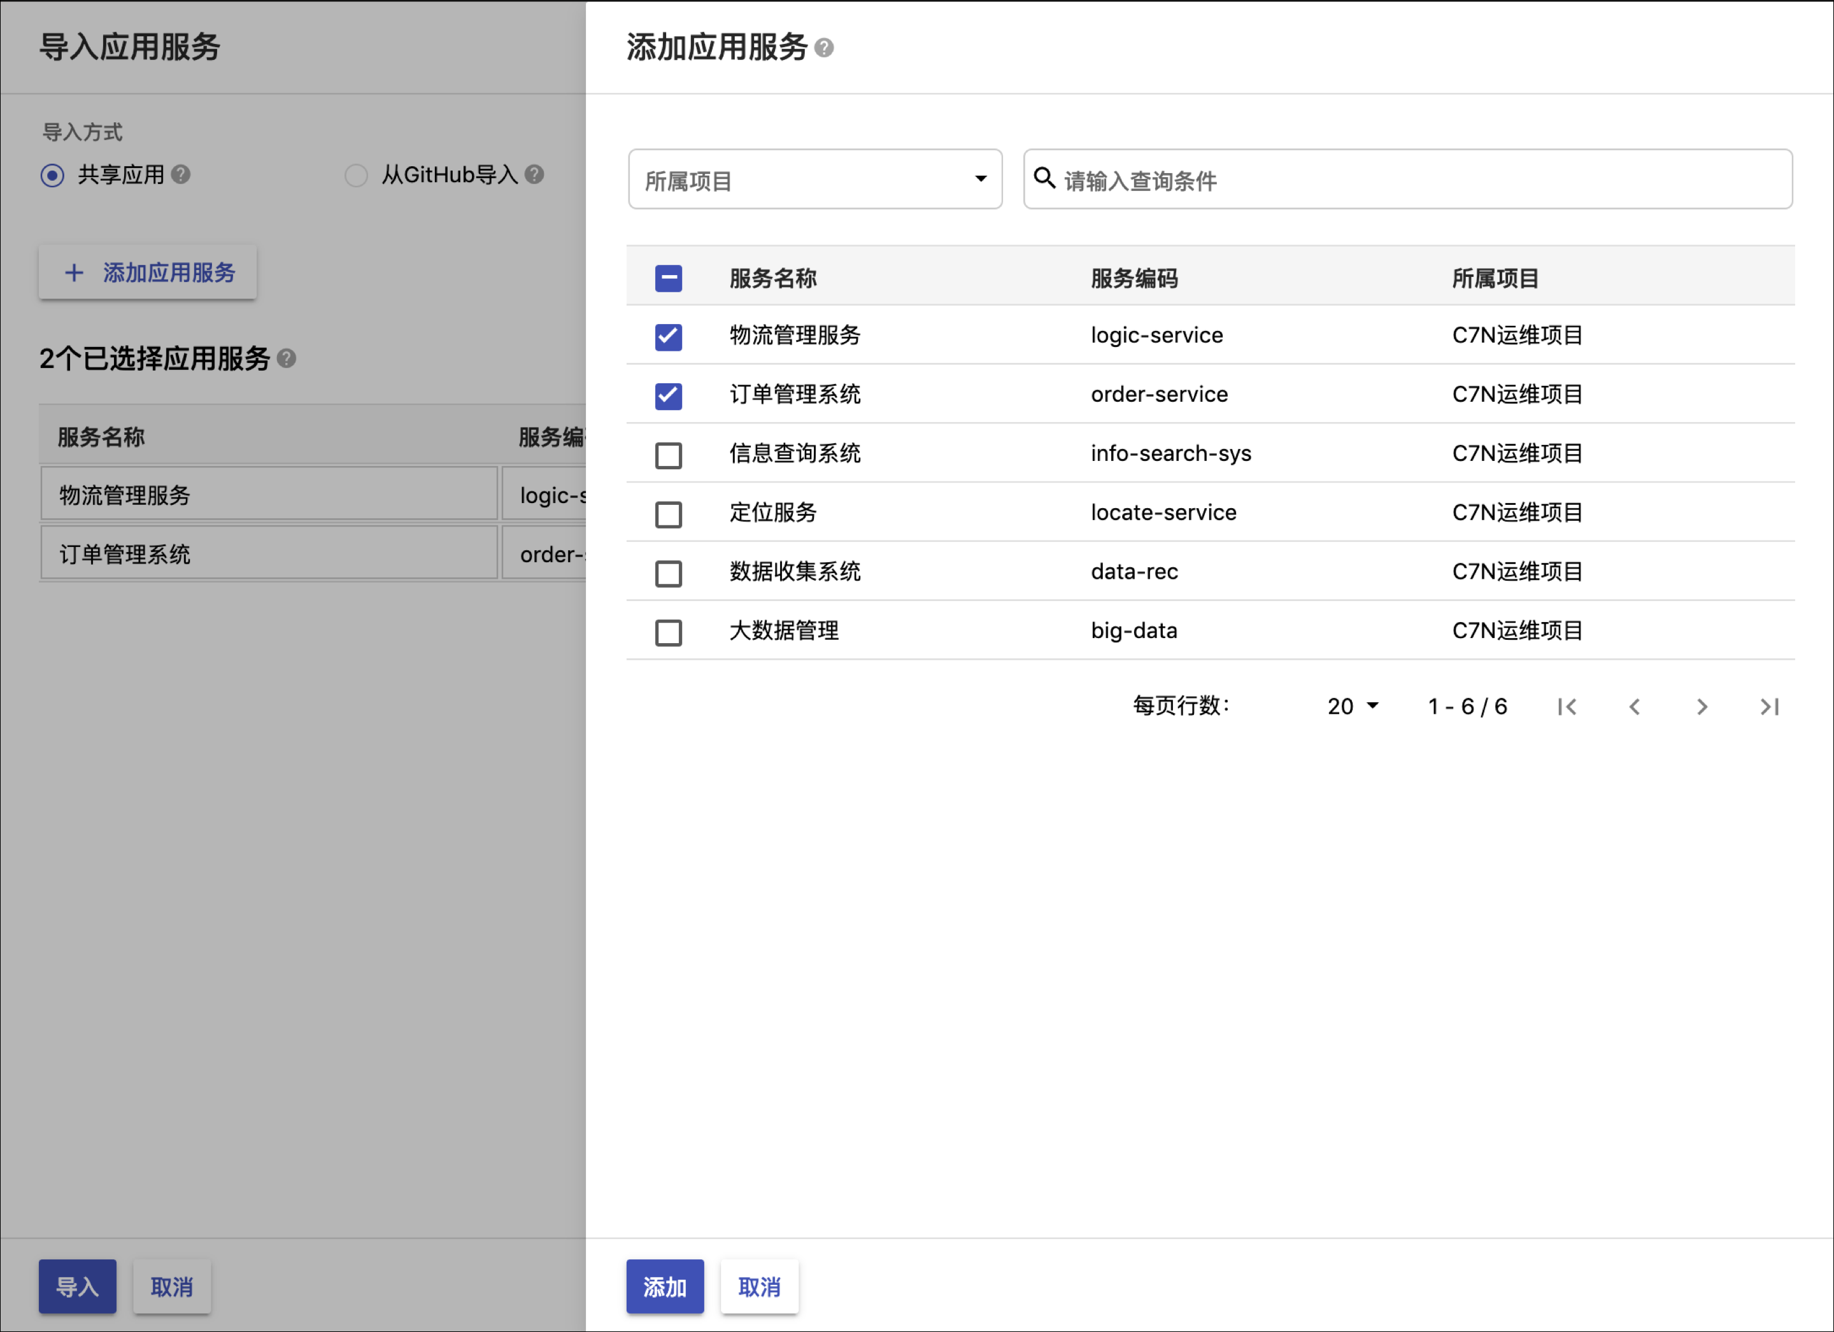Click locate-service code cell
This screenshot has width=1834, height=1332.
[1163, 512]
